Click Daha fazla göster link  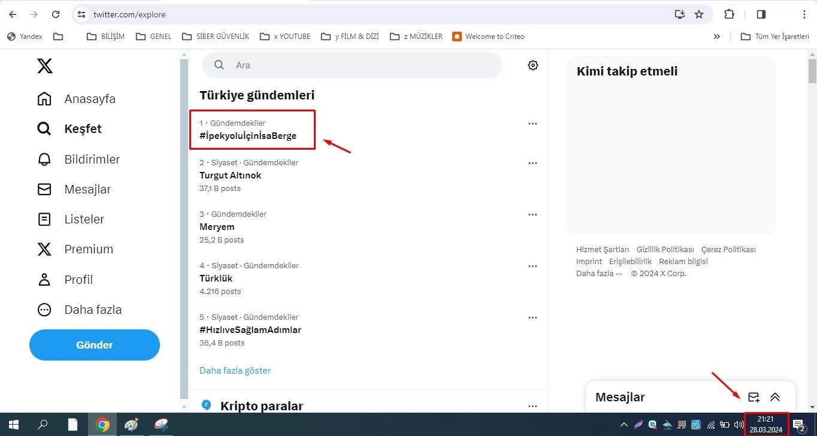[x=235, y=371]
